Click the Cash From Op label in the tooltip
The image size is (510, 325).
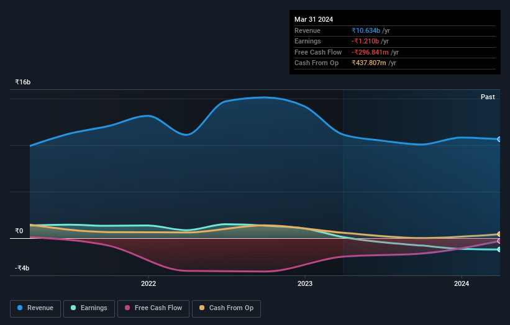(316, 63)
